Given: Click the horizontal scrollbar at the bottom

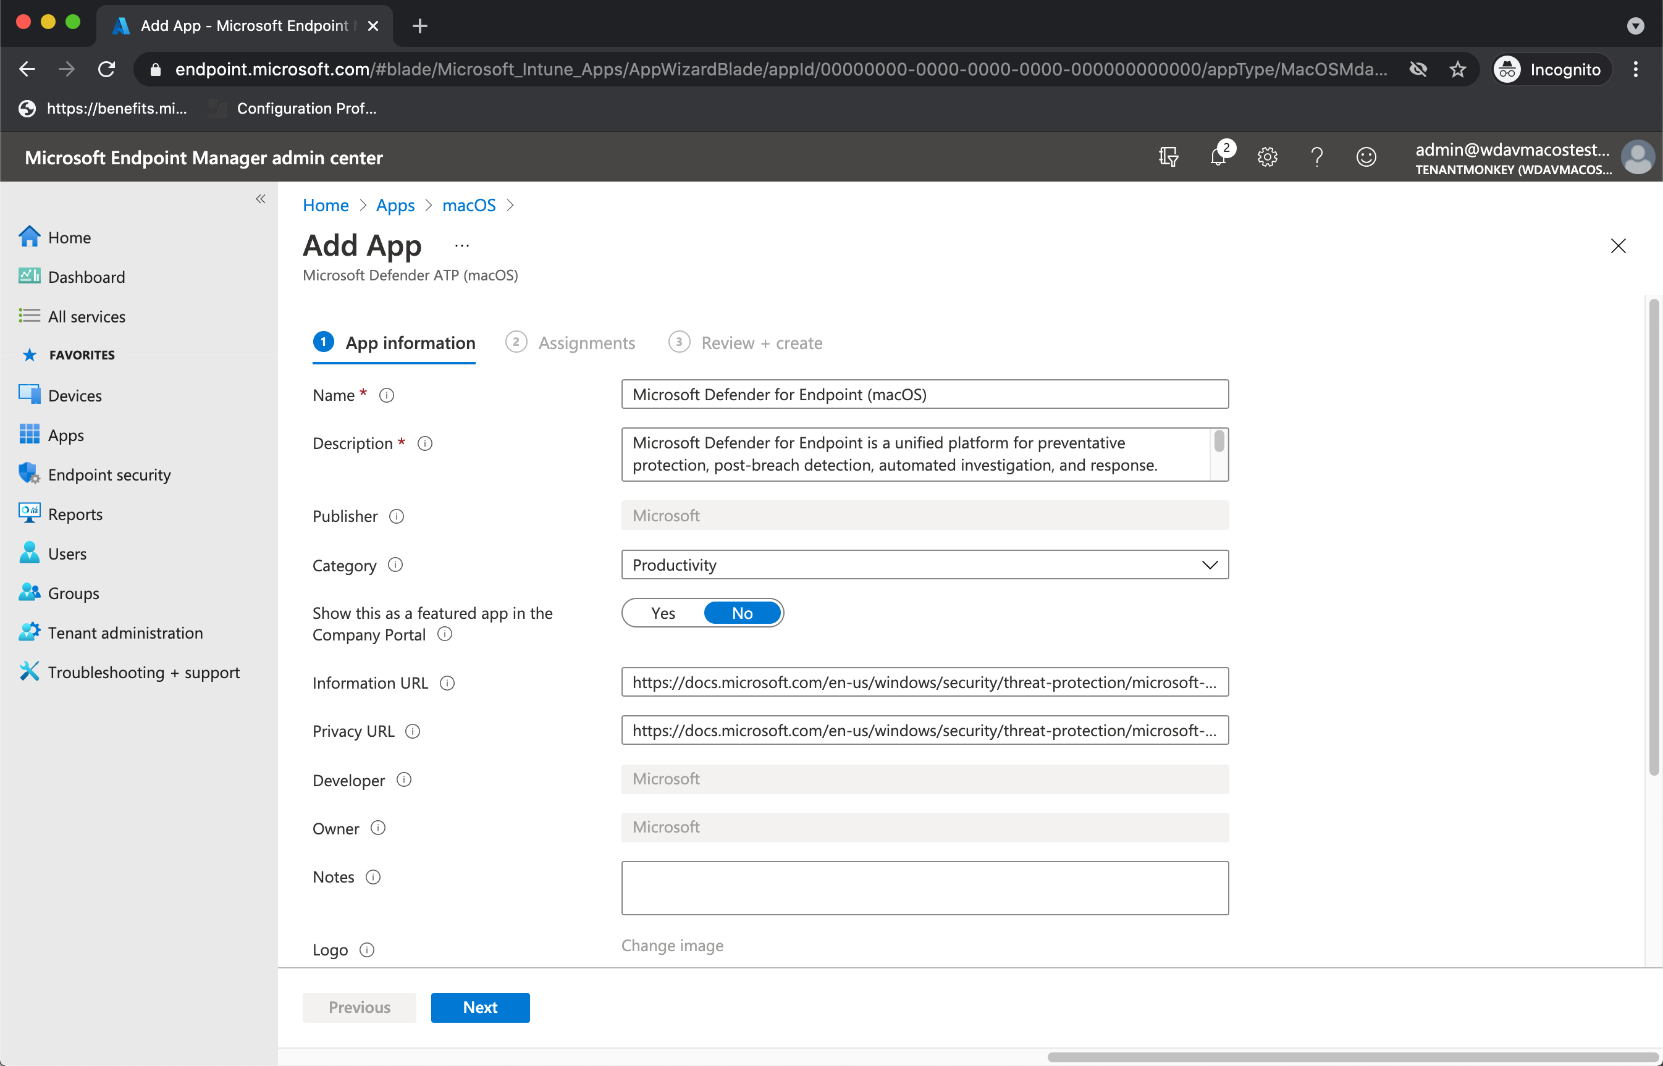Looking at the screenshot, I should 1350,1057.
